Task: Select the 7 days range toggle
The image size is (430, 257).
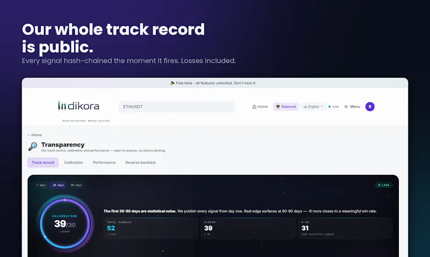Action: tap(41, 185)
